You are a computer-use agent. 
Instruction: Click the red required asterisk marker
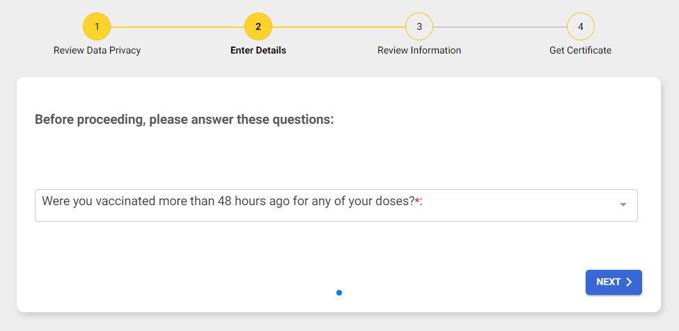click(417, 202)
